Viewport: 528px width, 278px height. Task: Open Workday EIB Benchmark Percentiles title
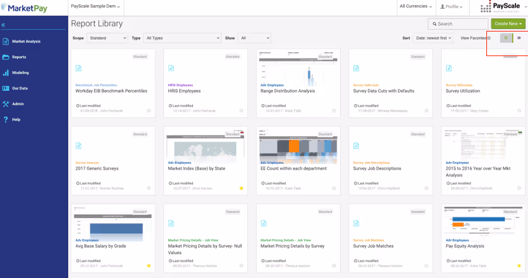coord(111,91)
